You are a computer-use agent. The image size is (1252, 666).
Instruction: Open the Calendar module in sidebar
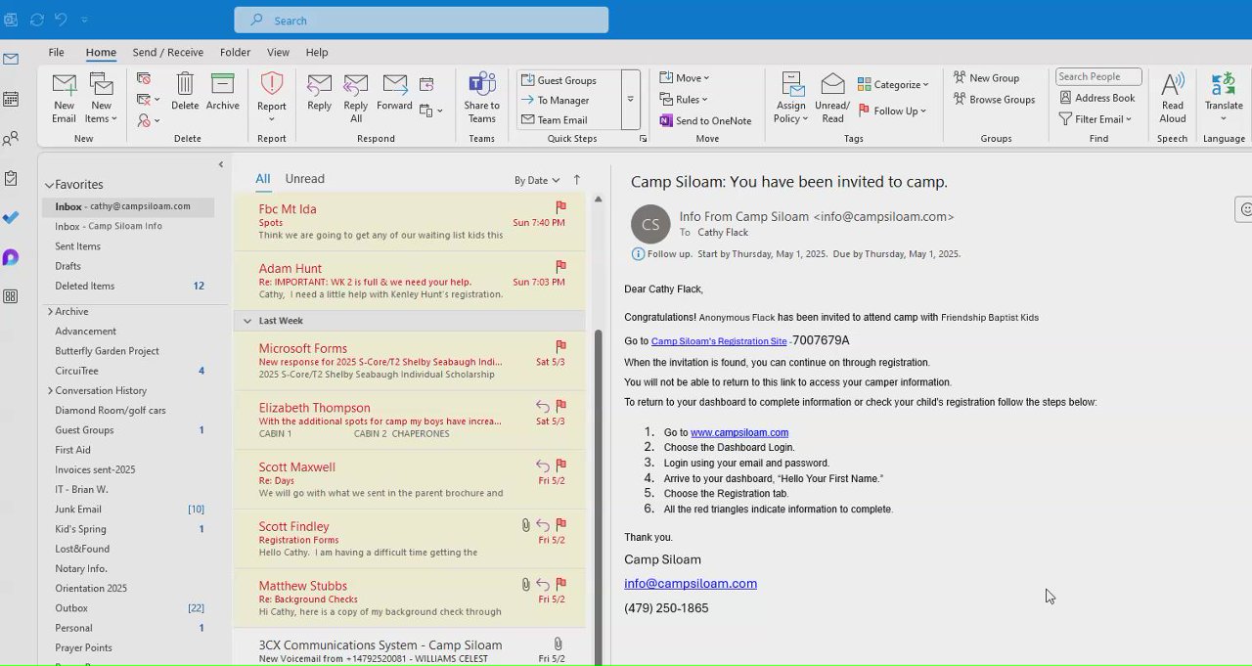click(11, 99)
